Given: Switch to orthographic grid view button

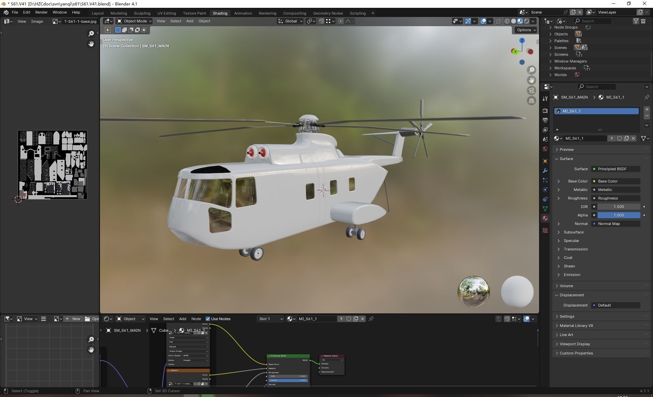Looking at the screenshot, I should (x=531, y=101).
